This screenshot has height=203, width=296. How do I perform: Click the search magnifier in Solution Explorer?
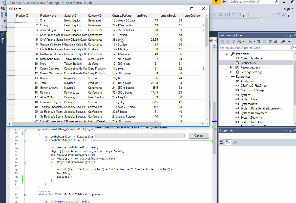(292, 48)
